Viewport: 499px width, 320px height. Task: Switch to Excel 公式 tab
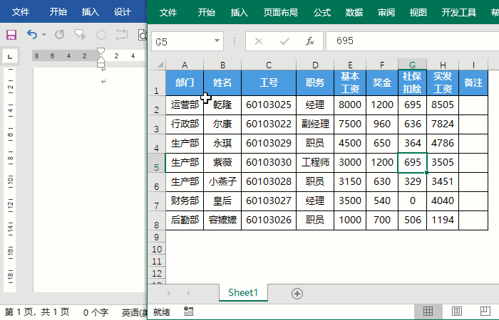[x=322, y=13]
